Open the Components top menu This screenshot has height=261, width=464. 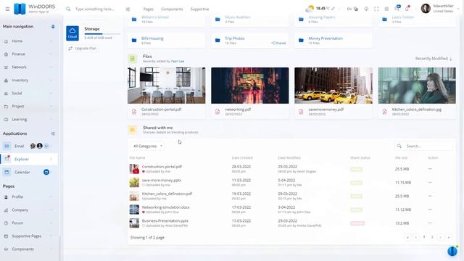tap(172, 9)
